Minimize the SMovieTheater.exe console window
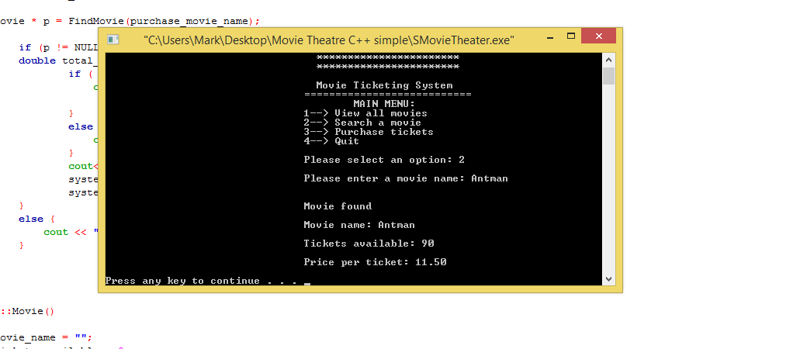 (551, 36)
